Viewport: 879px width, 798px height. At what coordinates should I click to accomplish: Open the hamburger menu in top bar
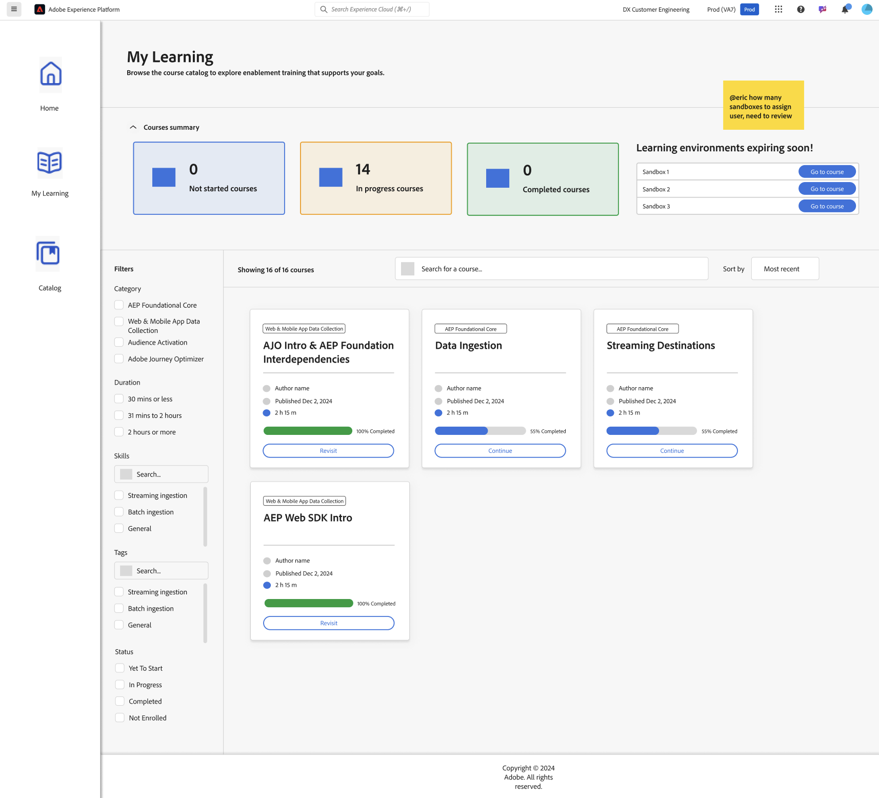pos(14,9)
